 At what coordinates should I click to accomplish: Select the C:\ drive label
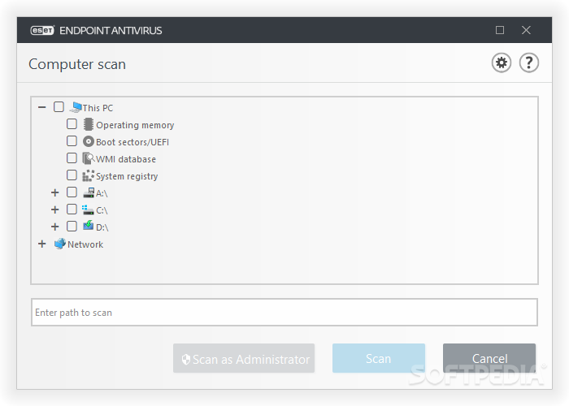(x=102, y=210)
